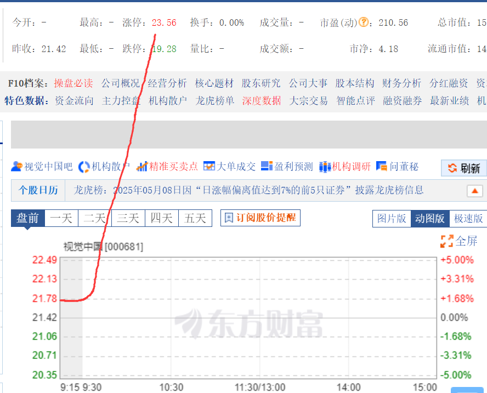Open the 公司概况 link

pos(121,83)
